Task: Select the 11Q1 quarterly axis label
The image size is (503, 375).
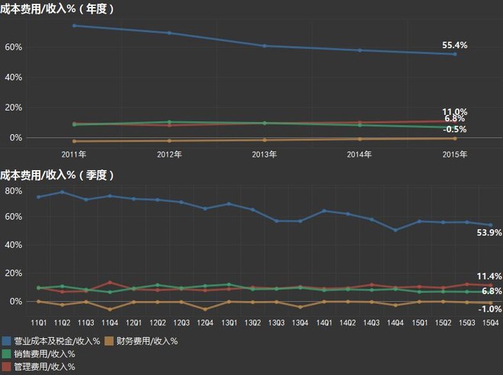Action: coord(39,322)
